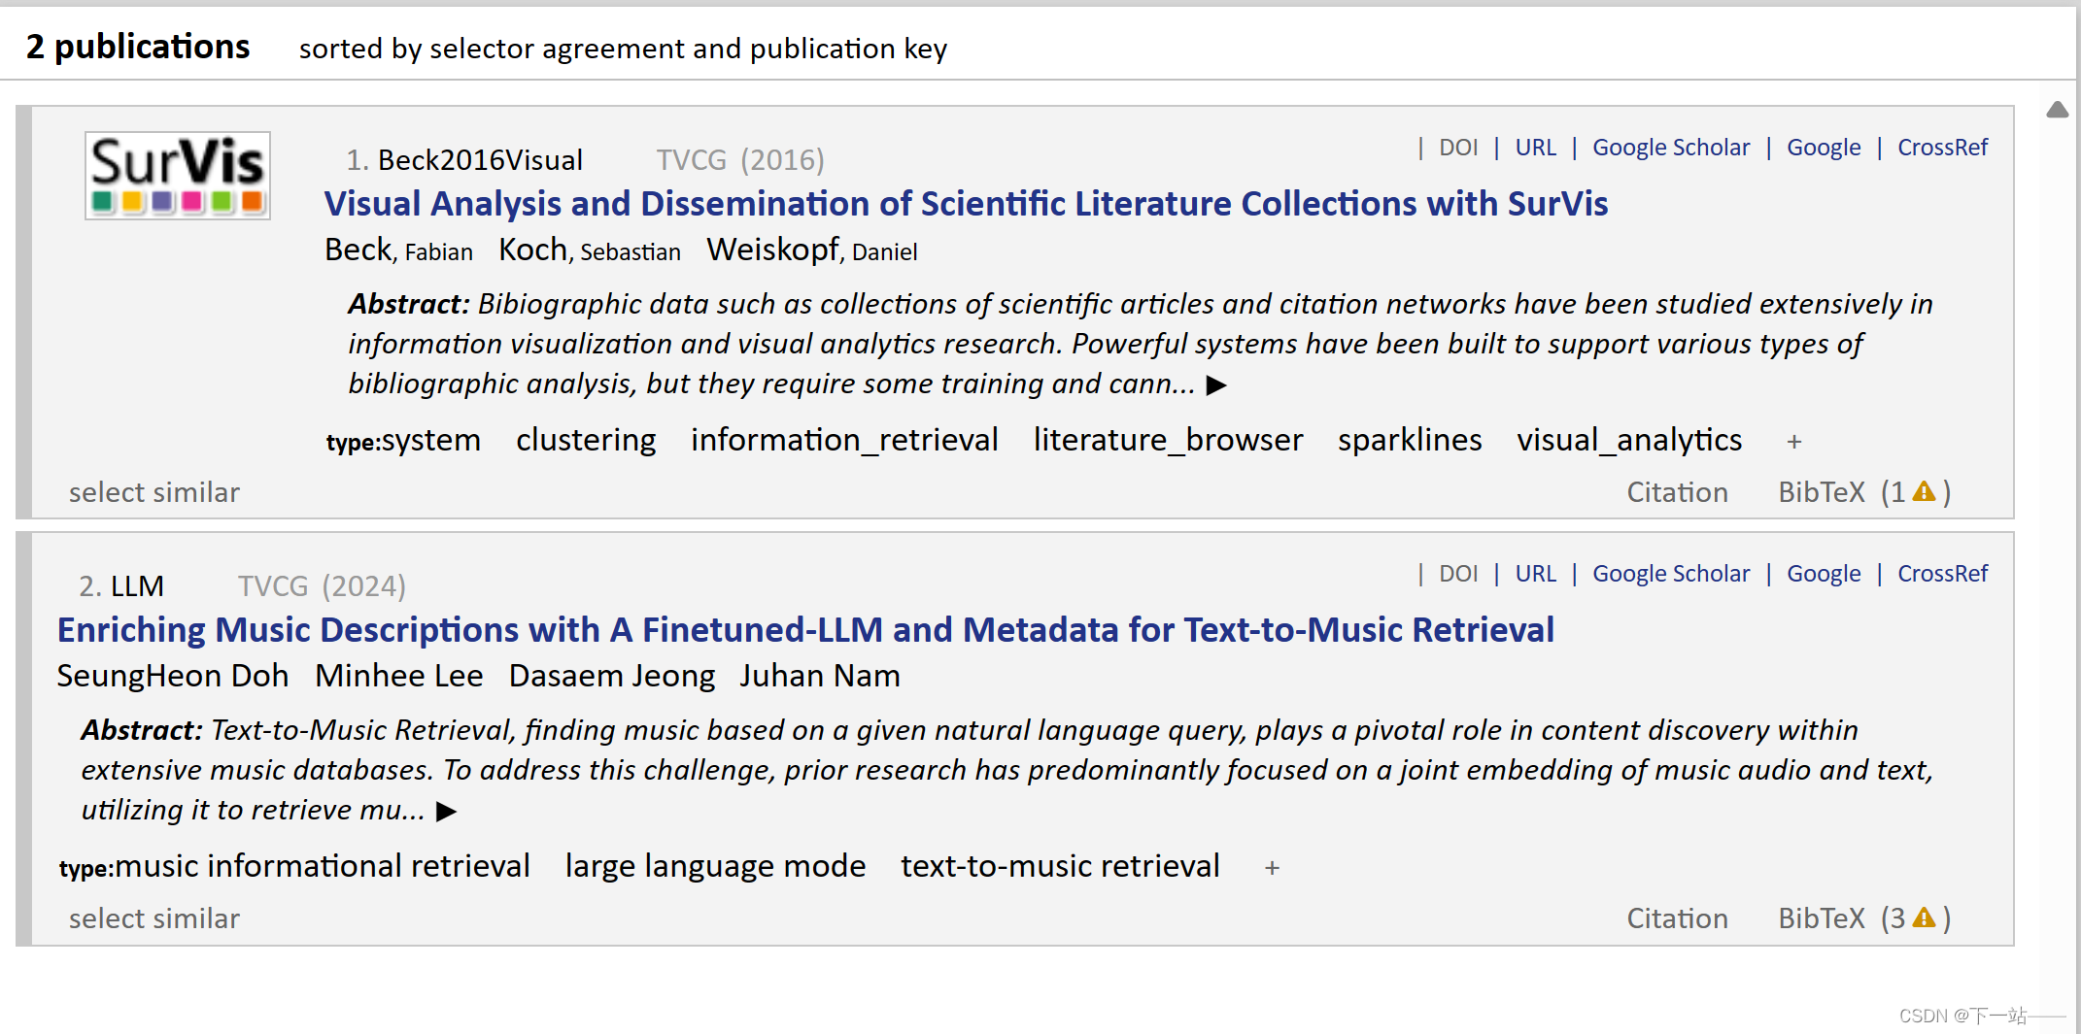Click plus icon after visual_analytics tag
Screen dimensions: 2081x1034
tap(1793, 442)
